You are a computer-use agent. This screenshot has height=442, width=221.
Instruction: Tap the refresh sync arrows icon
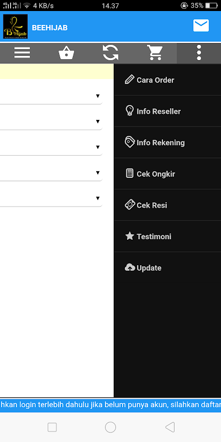(110, 52)
